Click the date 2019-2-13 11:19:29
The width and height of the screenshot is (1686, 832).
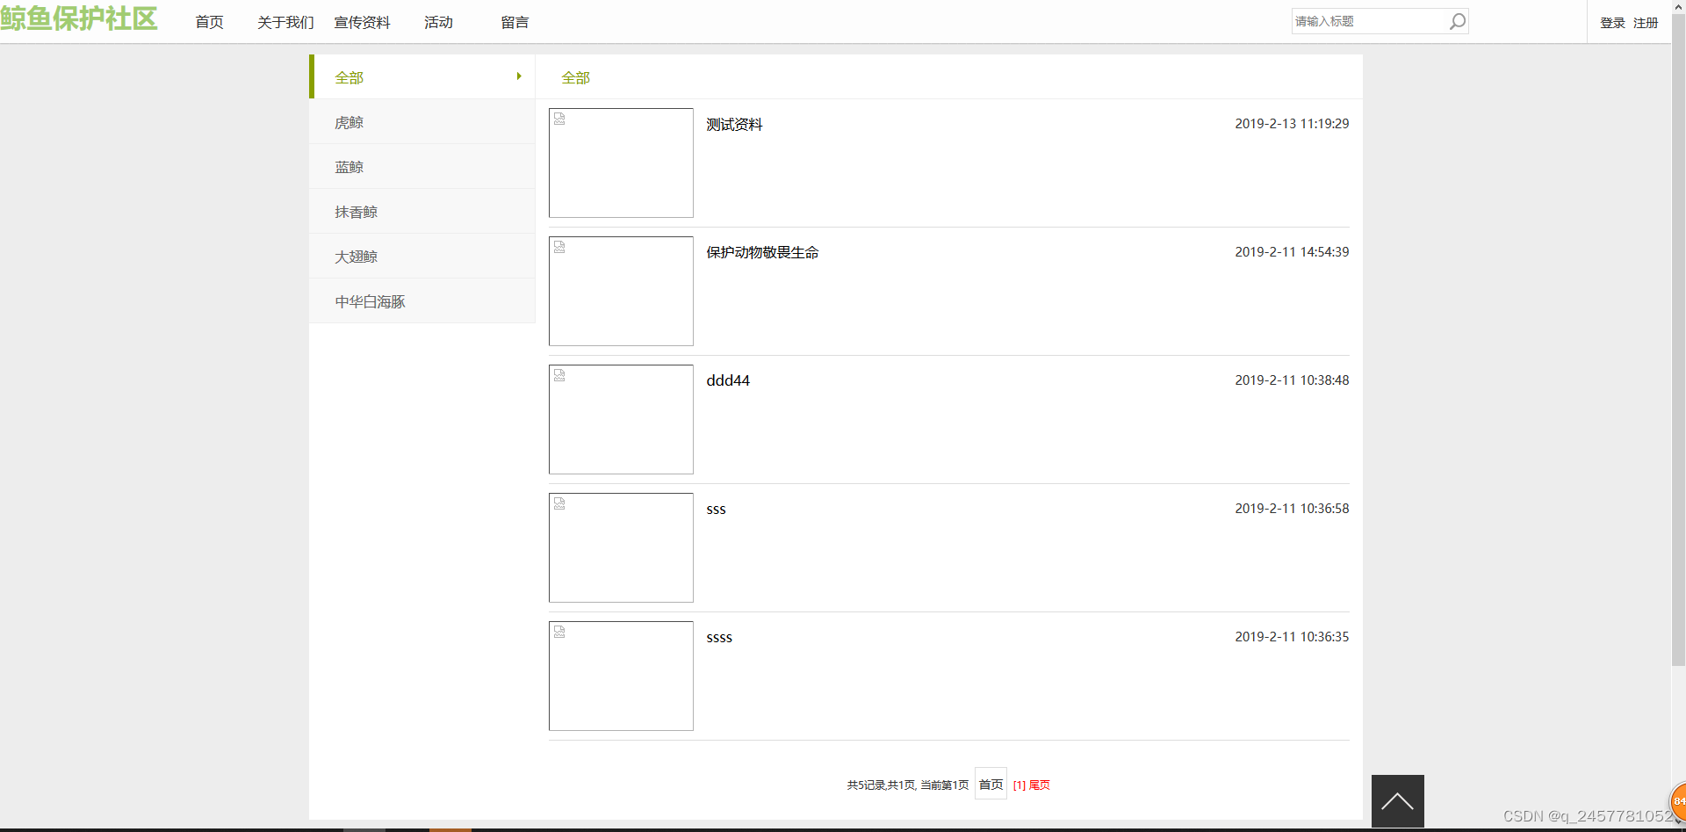click(1292, 124)
